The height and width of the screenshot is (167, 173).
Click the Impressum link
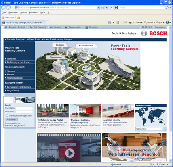tap(160, 27)
